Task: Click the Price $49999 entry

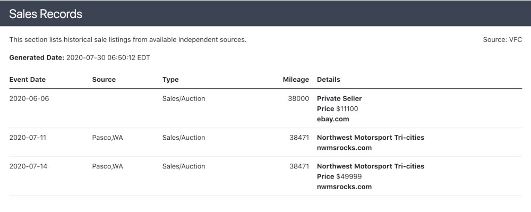Action: coord(339,177)
